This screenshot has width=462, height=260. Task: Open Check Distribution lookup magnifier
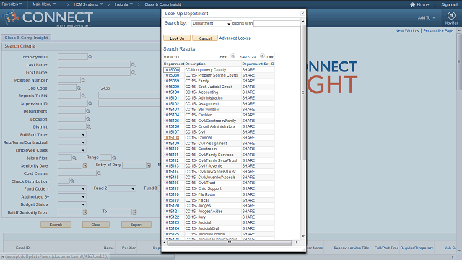click(72, 181)
